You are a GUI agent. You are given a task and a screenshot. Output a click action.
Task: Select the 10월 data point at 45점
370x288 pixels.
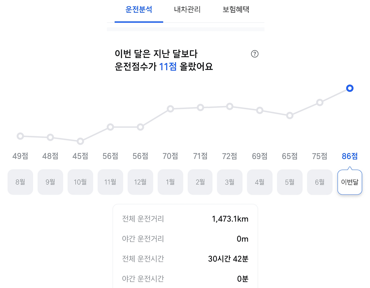pyautogui.click(x=80, y=141)
